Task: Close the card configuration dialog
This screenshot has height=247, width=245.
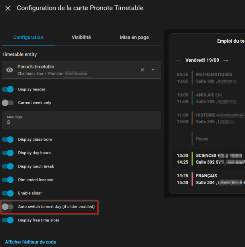Action: 8,8
